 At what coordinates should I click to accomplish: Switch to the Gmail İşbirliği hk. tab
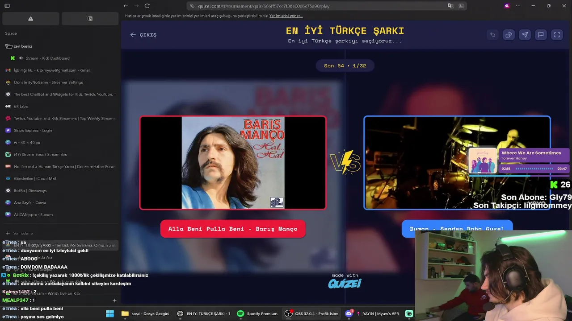pyautogui.click(x=60, y=70)
